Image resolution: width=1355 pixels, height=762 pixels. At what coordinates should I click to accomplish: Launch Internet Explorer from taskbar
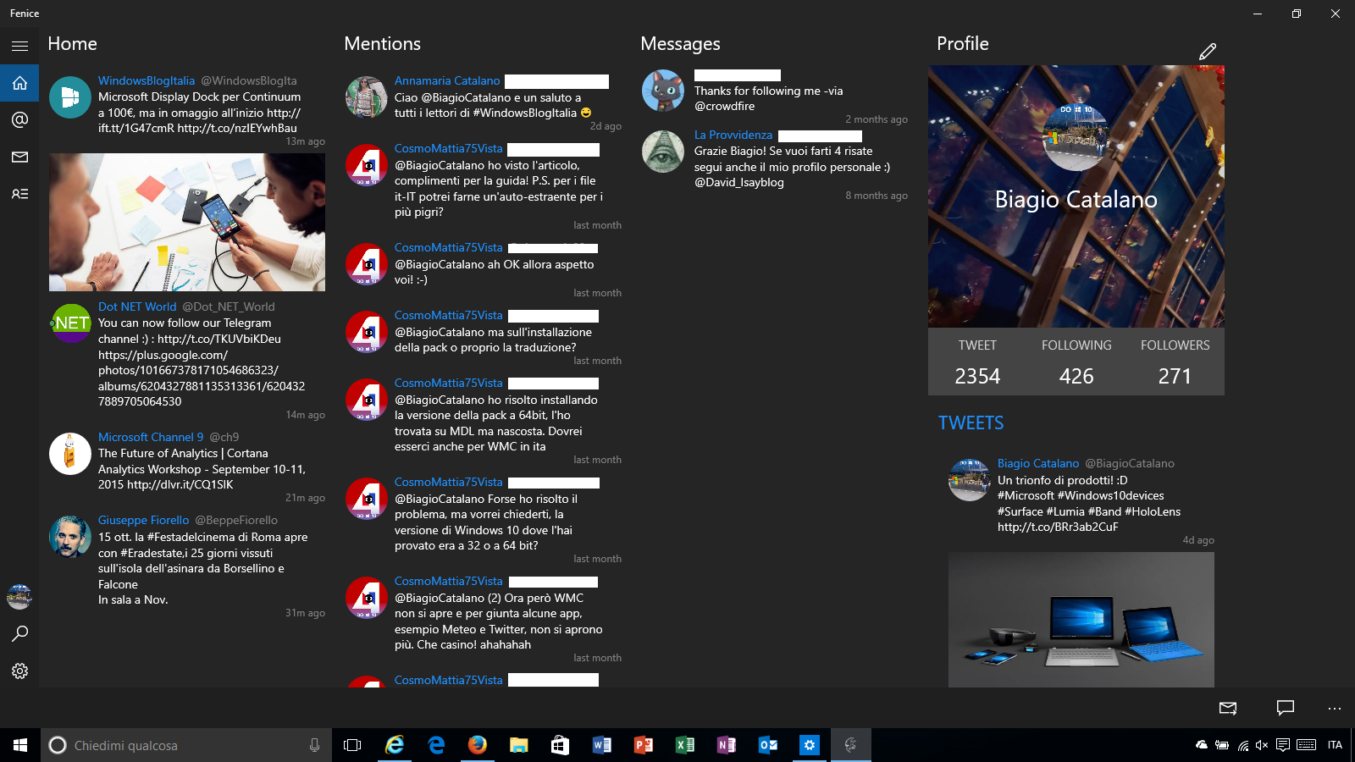coord(395,745)
